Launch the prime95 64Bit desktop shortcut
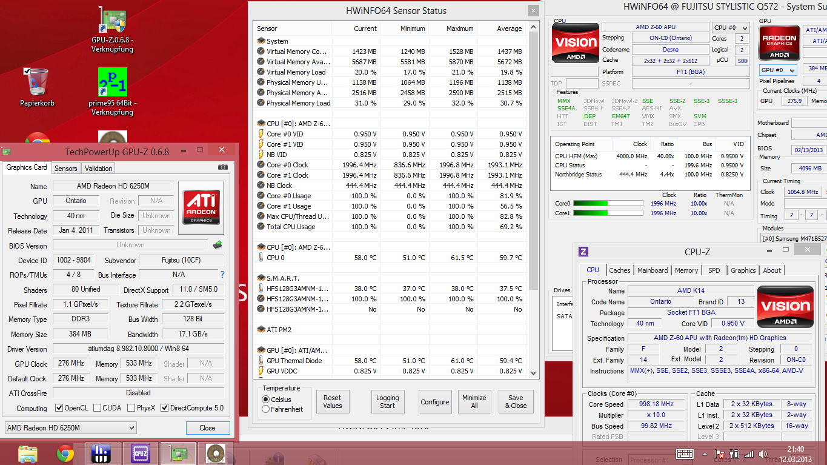The width and height of the screenshot is (827, 465). pos(112,92)
